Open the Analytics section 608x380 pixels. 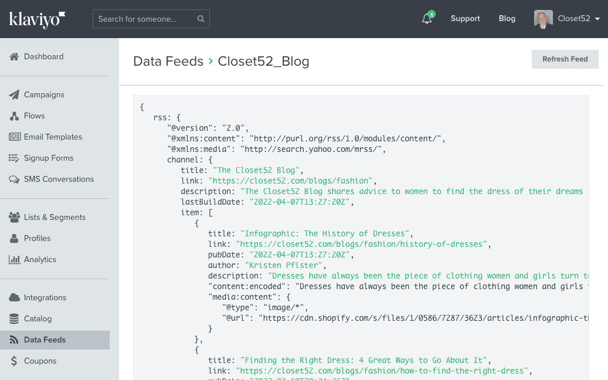(40, 260)
